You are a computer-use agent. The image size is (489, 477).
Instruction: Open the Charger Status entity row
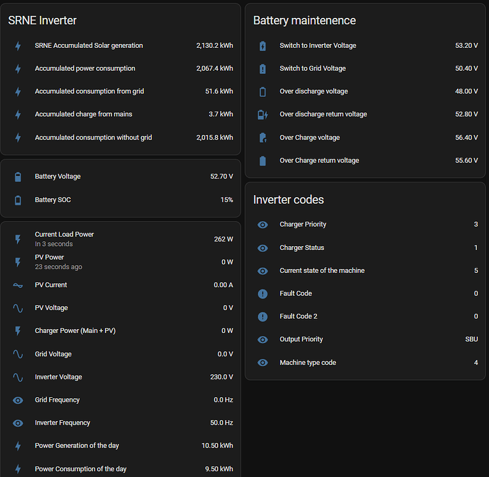coord(302,248)
